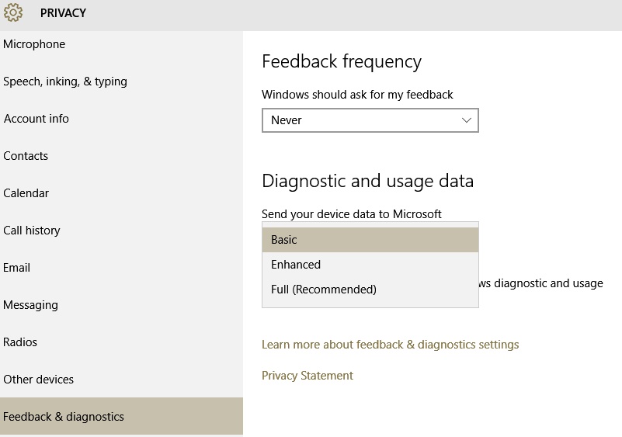This screenshot has width=622, height=437.
Task: Click the feedback frequency dropdown chevron arrow
Action: click(x=467, y=120)
